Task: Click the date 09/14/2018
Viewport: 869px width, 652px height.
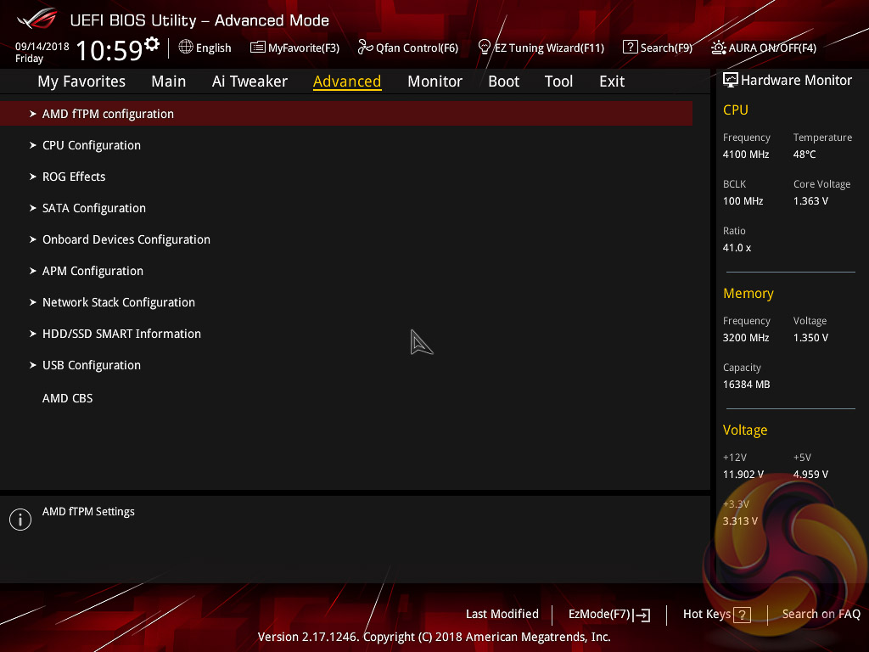Action: (42, 47)
